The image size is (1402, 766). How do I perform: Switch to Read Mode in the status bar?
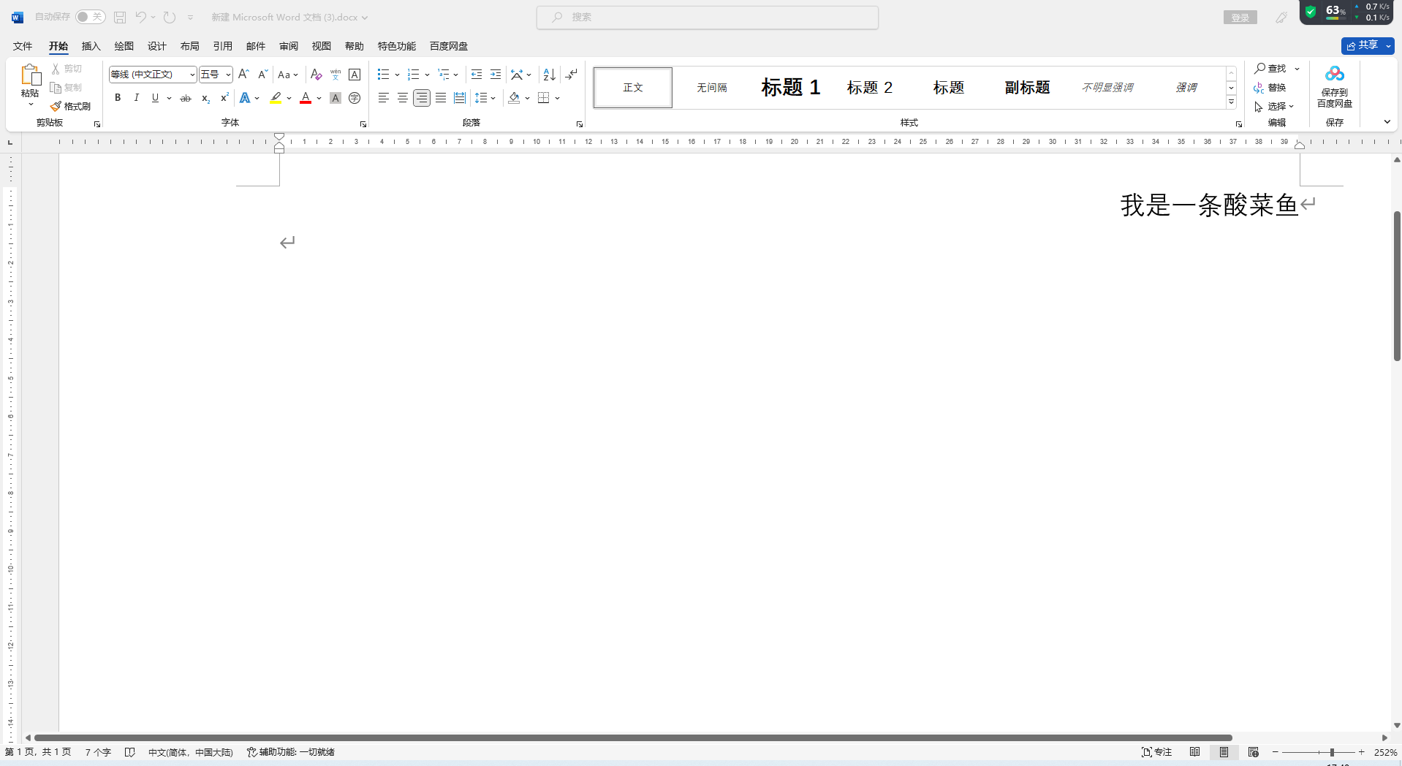pyautogui.click(x=1195, y=751)
